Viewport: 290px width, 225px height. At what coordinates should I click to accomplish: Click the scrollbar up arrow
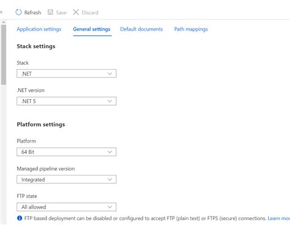click(4, 22)
